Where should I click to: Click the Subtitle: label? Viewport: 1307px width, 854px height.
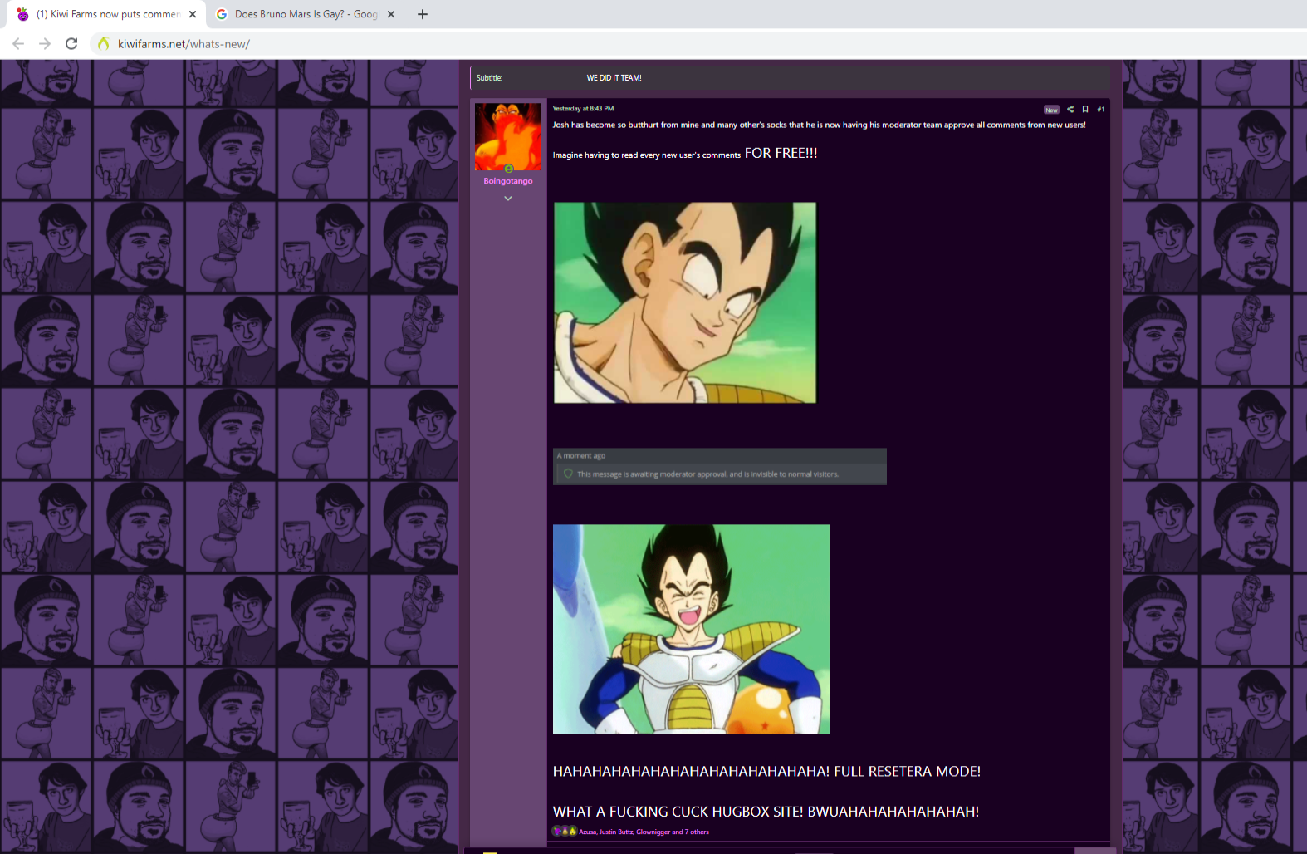point(489,78)
